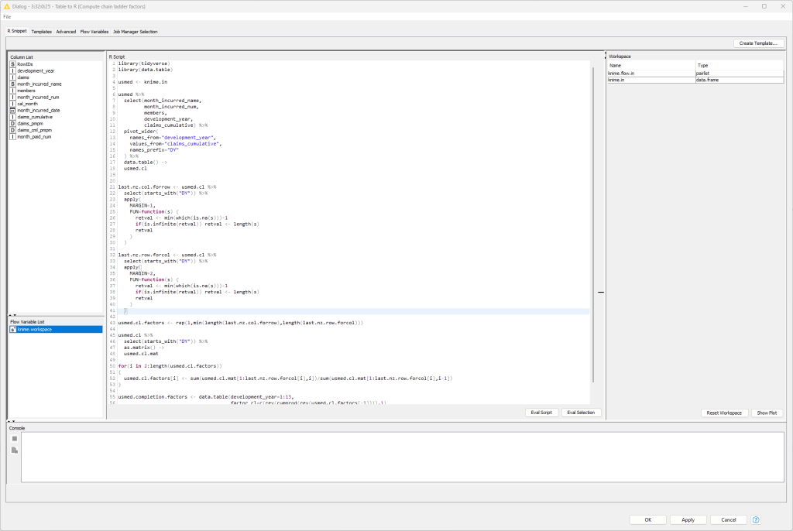Click the clear console icon
This screenshot has height=531, width=793.
pyautogui.click(x=14, y=450)
